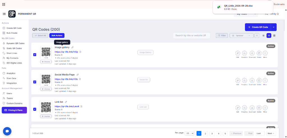Click the Select All button
The image size is (287, 138).
pyautogui.click(x=40, y=36)
